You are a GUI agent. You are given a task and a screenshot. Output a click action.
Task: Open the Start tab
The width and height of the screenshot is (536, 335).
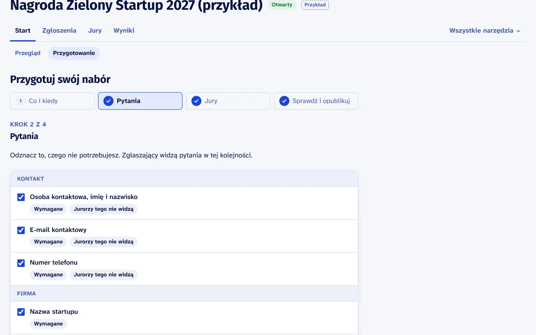tap(23, 30)
